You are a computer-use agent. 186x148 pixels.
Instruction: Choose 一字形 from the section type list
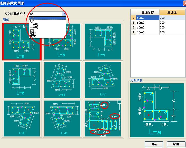(x=47, y=27)
